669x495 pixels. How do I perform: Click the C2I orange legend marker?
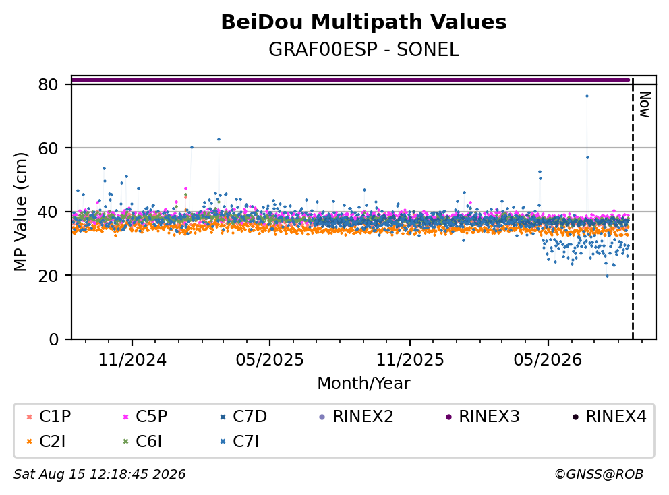click(x=29, y=442)
